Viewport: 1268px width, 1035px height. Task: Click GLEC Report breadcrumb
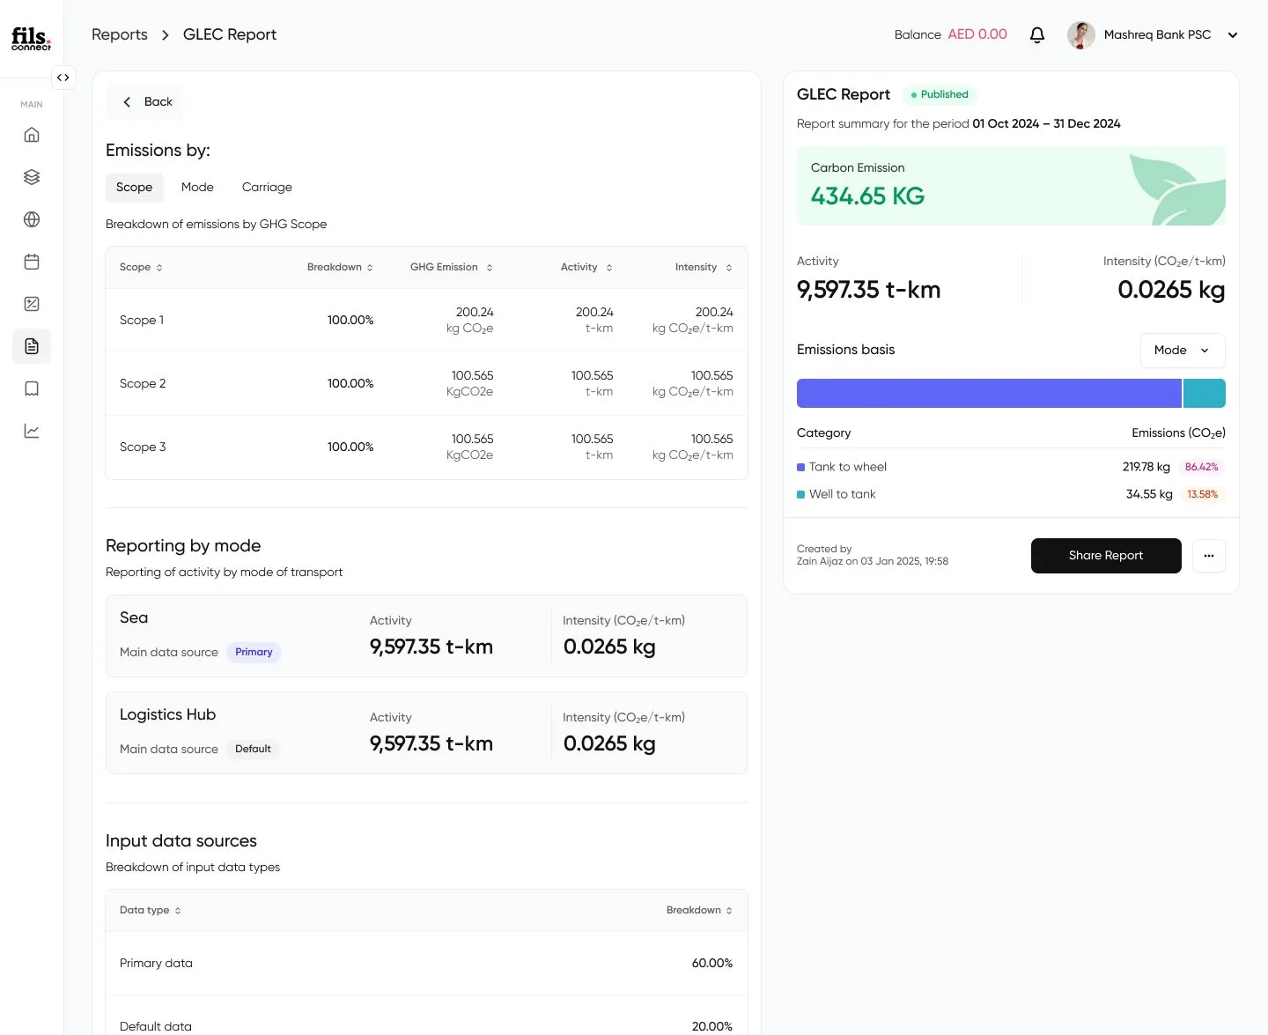230,34
